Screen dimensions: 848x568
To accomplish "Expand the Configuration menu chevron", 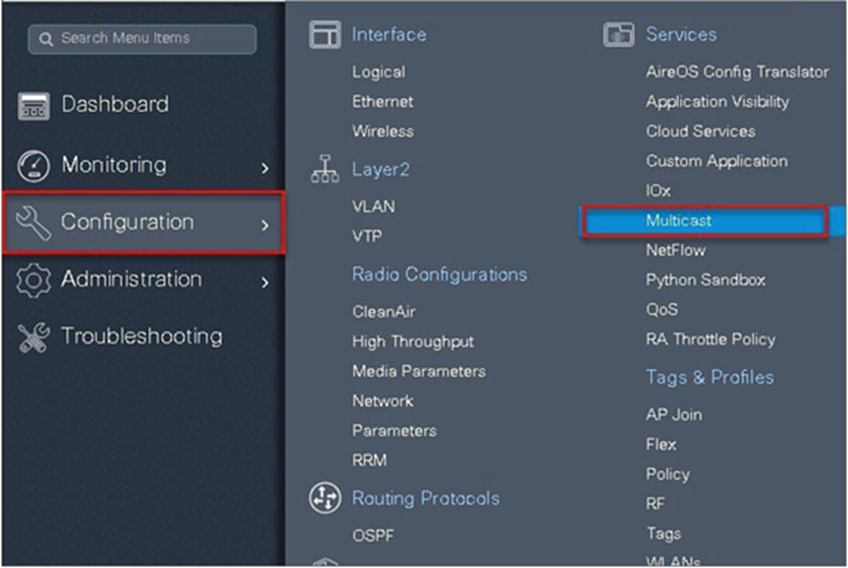I will 265,225.
